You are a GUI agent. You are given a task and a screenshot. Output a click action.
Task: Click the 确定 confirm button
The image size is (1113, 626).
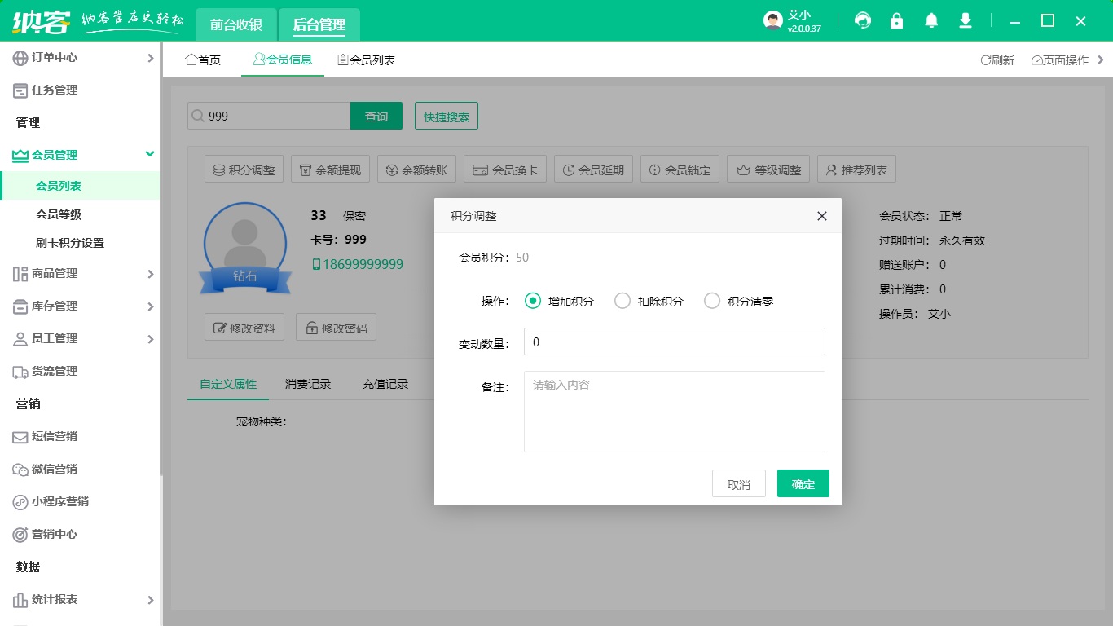(x=803, y=483)
